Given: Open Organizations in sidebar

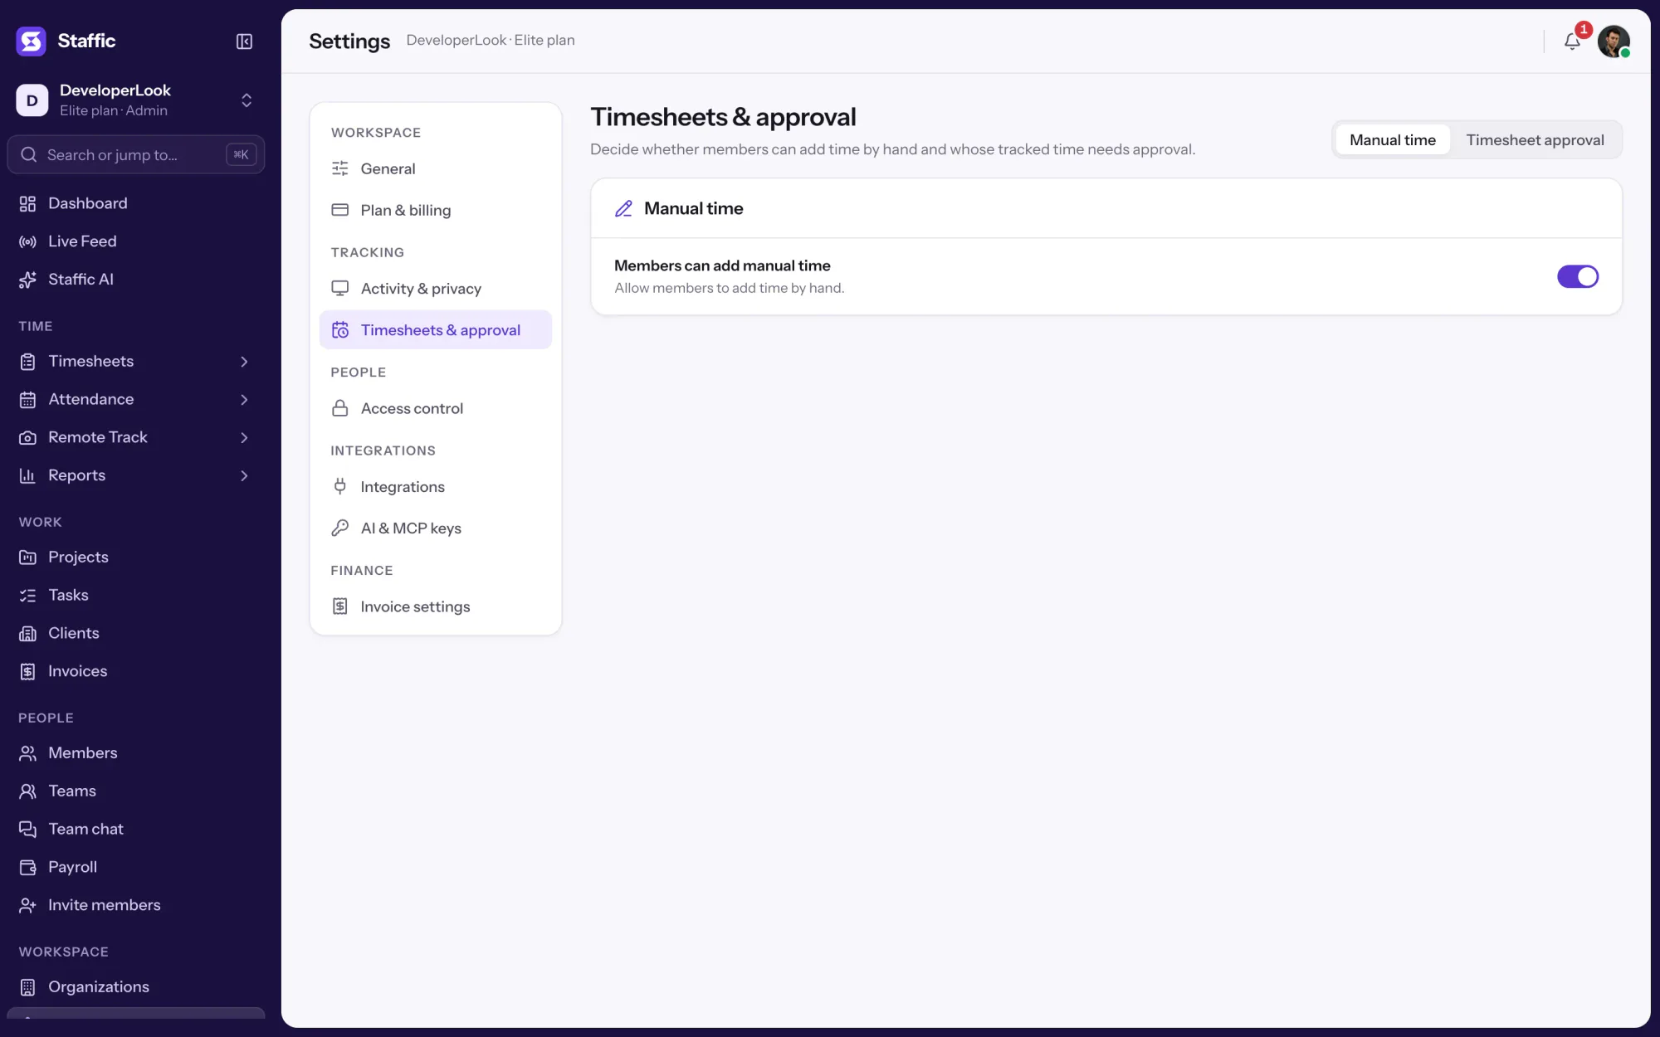Looking at the screenshot, I should (136, 986).
